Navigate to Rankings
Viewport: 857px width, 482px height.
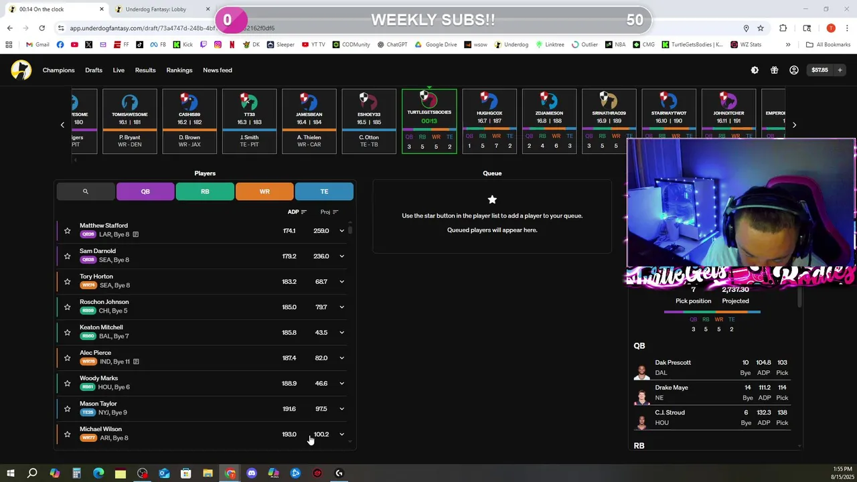pyautogui.click(x=179, y=70)
